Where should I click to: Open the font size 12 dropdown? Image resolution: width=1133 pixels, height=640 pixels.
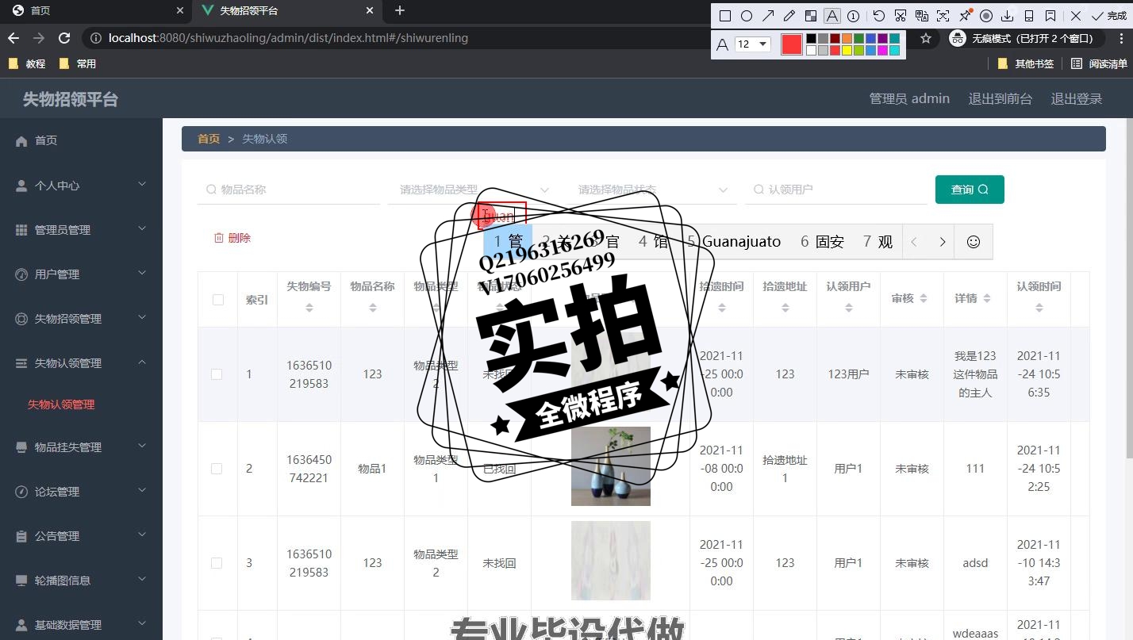(752, 44)
